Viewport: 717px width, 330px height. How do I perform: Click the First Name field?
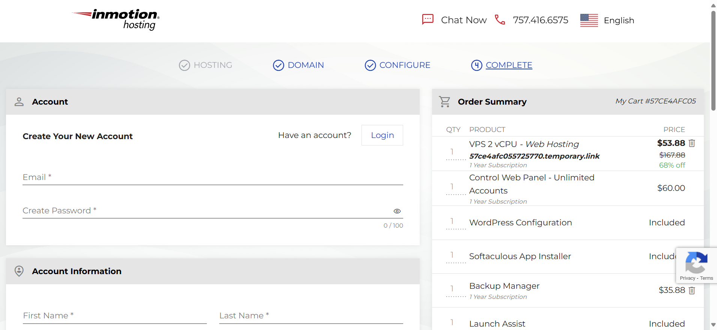115,316
